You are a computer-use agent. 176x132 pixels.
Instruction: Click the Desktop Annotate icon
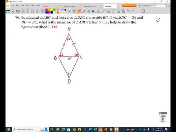coord(18,11)
